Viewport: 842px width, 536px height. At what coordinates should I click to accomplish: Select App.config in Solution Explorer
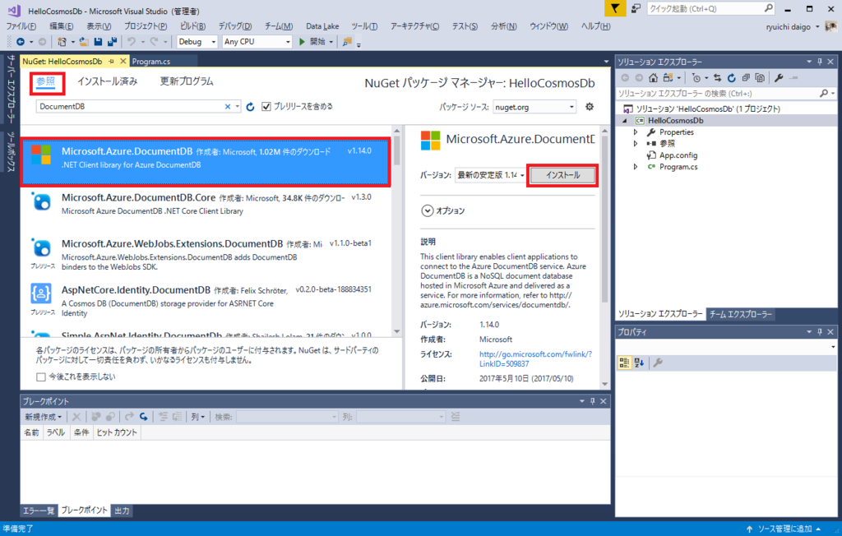(x=678, y=155)
